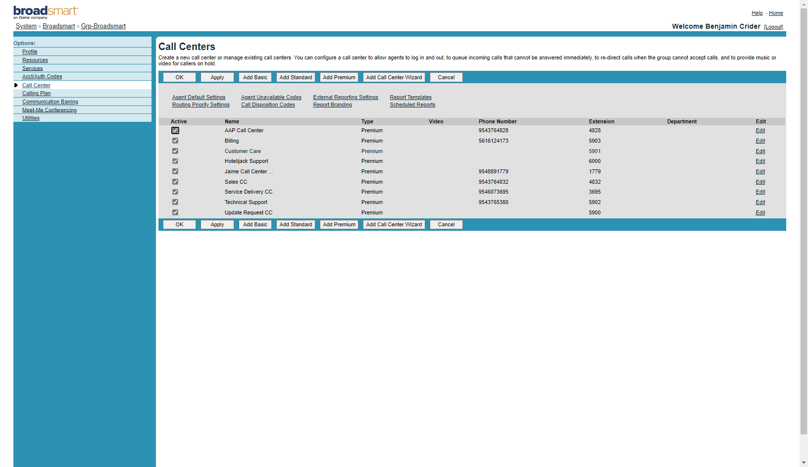
Task: Edit the Billing call center
Action: (x=760, y=141)
